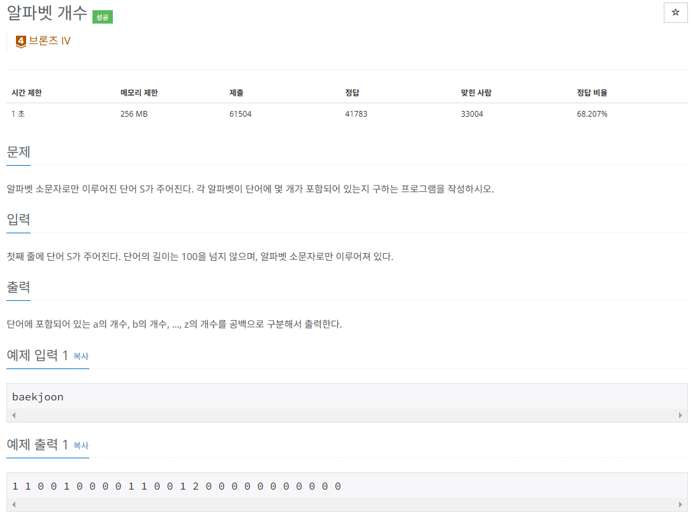Image resolution: width=695 pixels, height=517 pixels.
Task: Click the input description mentioning 100
Action: coord(200,256)
